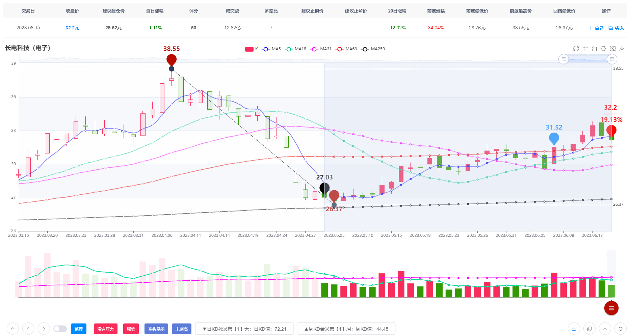Activate the area zoom tool icon

coord(585,49)
